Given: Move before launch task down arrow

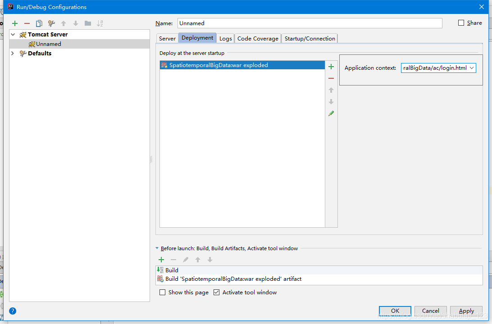Looking at the screenshot, I should coord(210,260).
